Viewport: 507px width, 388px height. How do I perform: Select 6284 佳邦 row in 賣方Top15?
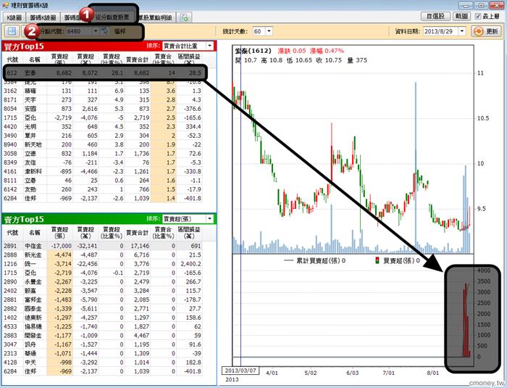[103, 371]
